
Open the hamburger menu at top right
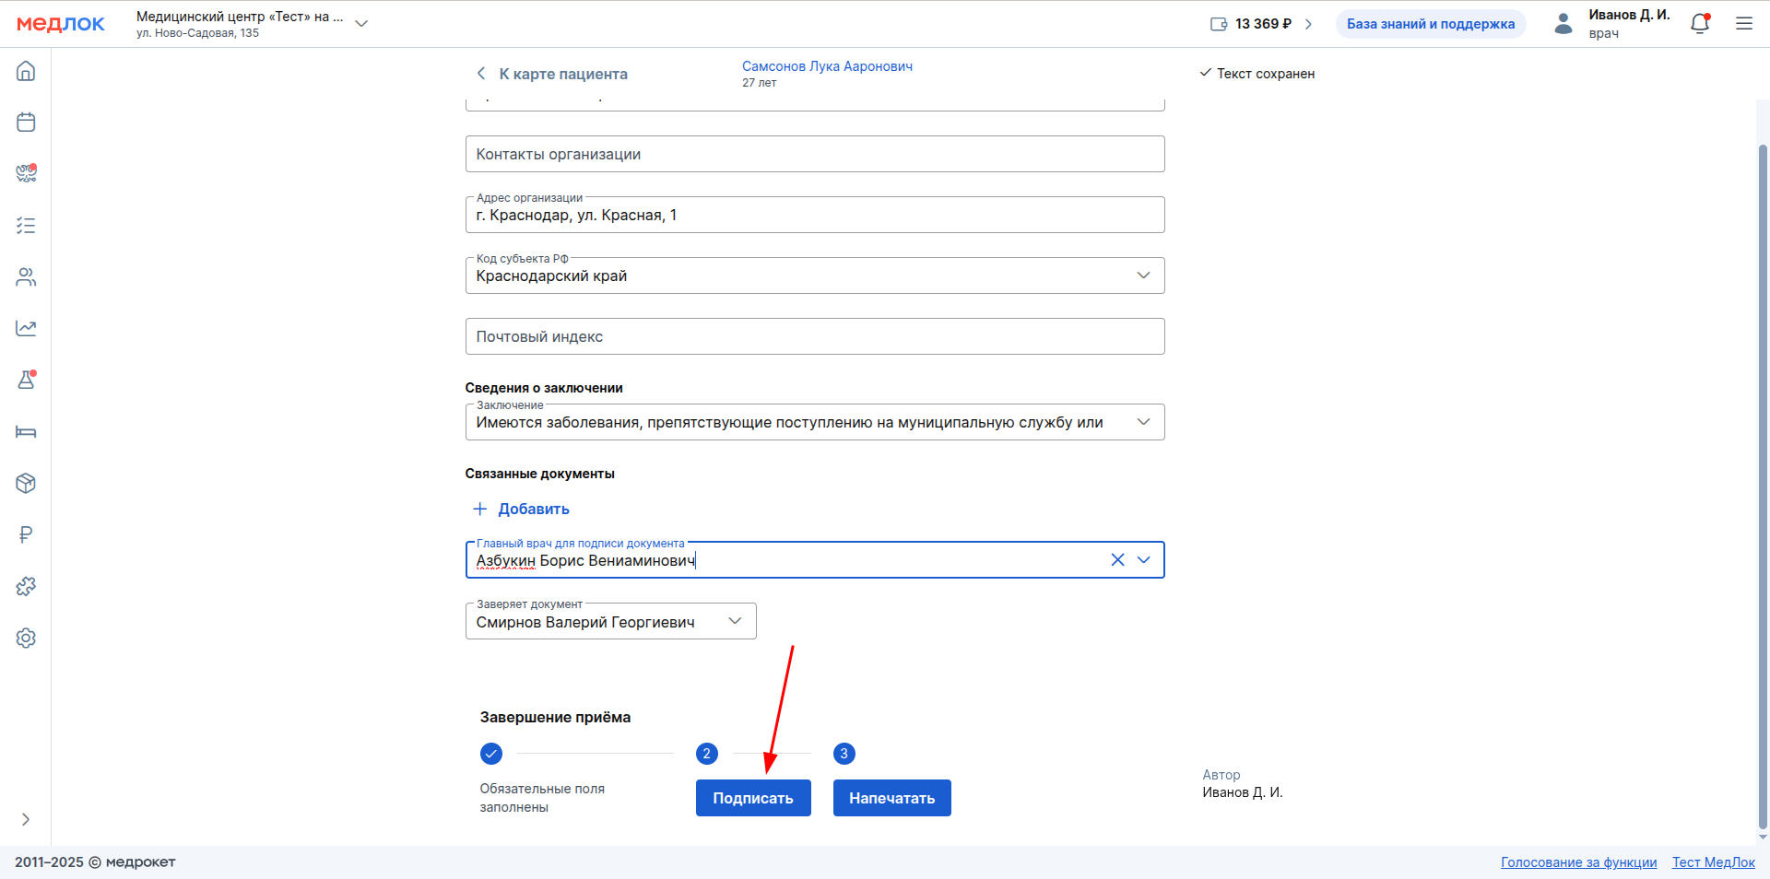coord(1744,24)
